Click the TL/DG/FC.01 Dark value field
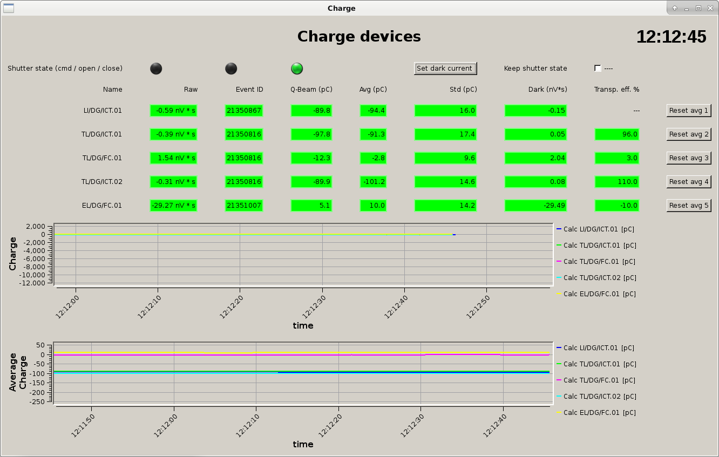 535,158
